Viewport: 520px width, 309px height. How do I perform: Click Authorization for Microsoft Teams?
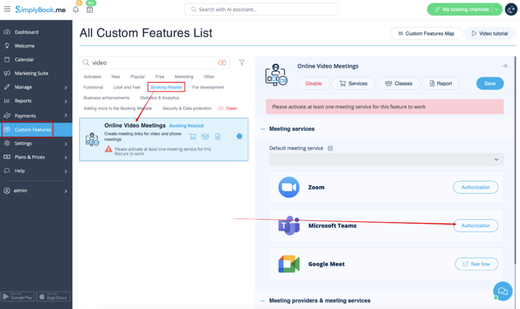(476, 226)
